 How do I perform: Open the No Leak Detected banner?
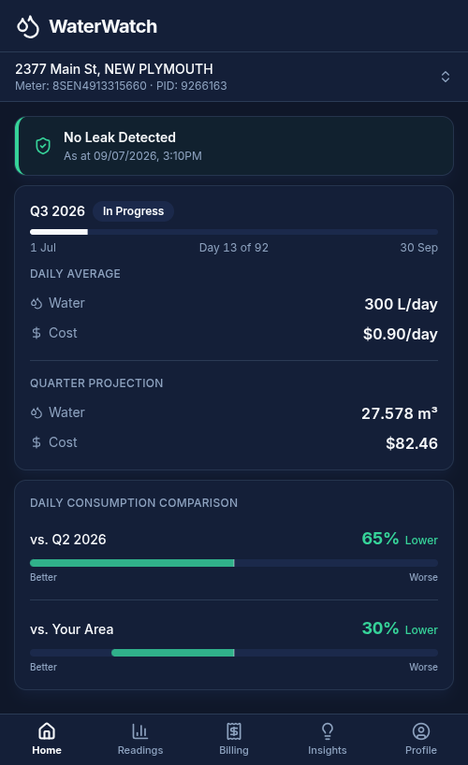pyautogui.click(x=234, y=146)
